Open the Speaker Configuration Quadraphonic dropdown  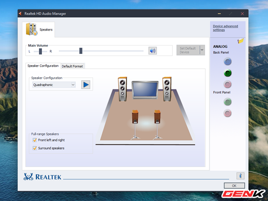tap(54, 84)
